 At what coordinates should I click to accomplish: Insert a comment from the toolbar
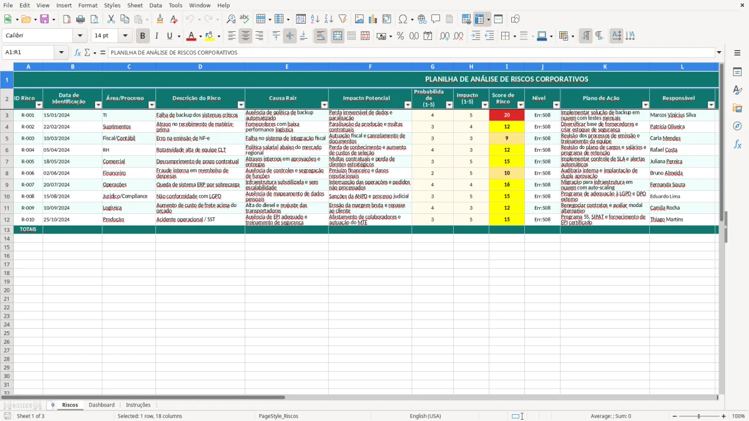tap(436, 19)
